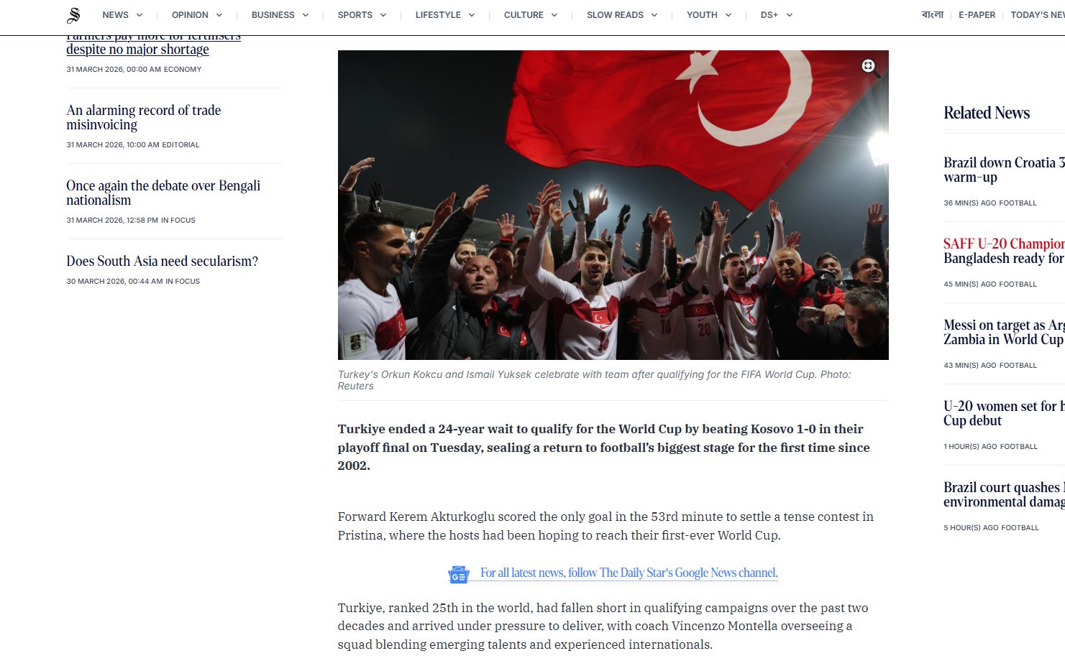Switch to the Bangla edition
This screenshot has width=1065, height=666.
(933, 14)
